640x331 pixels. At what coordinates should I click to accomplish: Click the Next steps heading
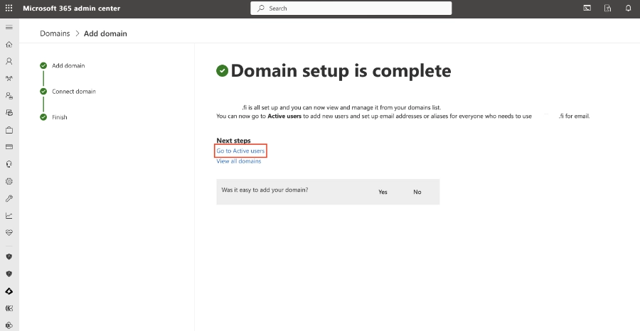click(x=233, y=141)
